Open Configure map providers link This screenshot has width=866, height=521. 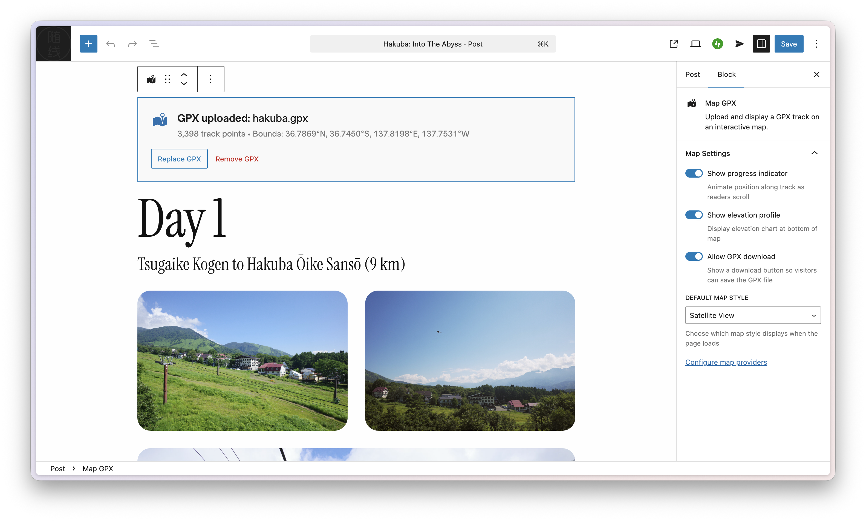click(x=726, y=362)
